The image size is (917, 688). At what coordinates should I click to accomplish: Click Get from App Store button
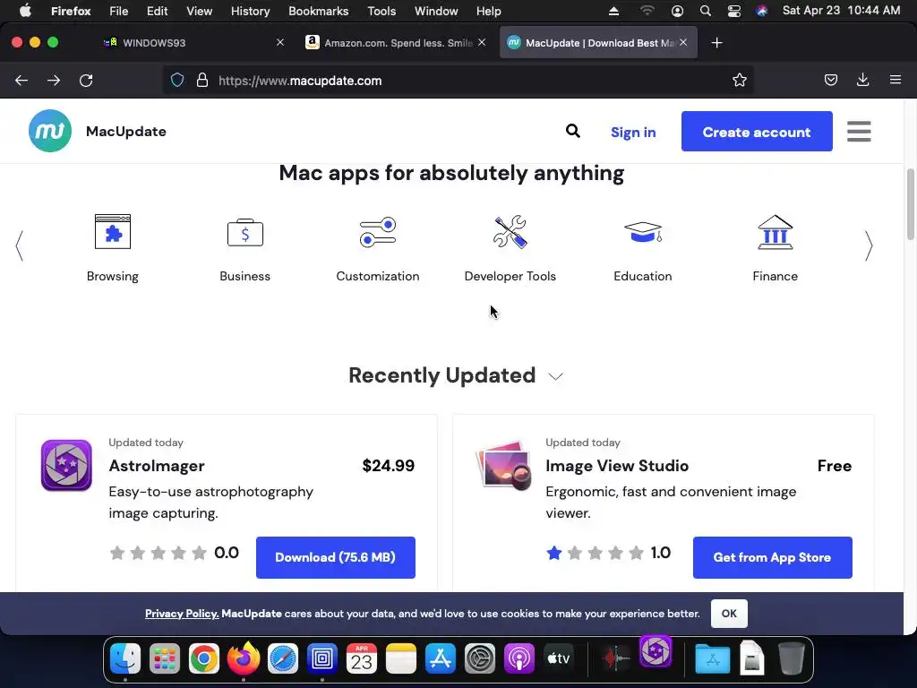[x=773, y=557]
